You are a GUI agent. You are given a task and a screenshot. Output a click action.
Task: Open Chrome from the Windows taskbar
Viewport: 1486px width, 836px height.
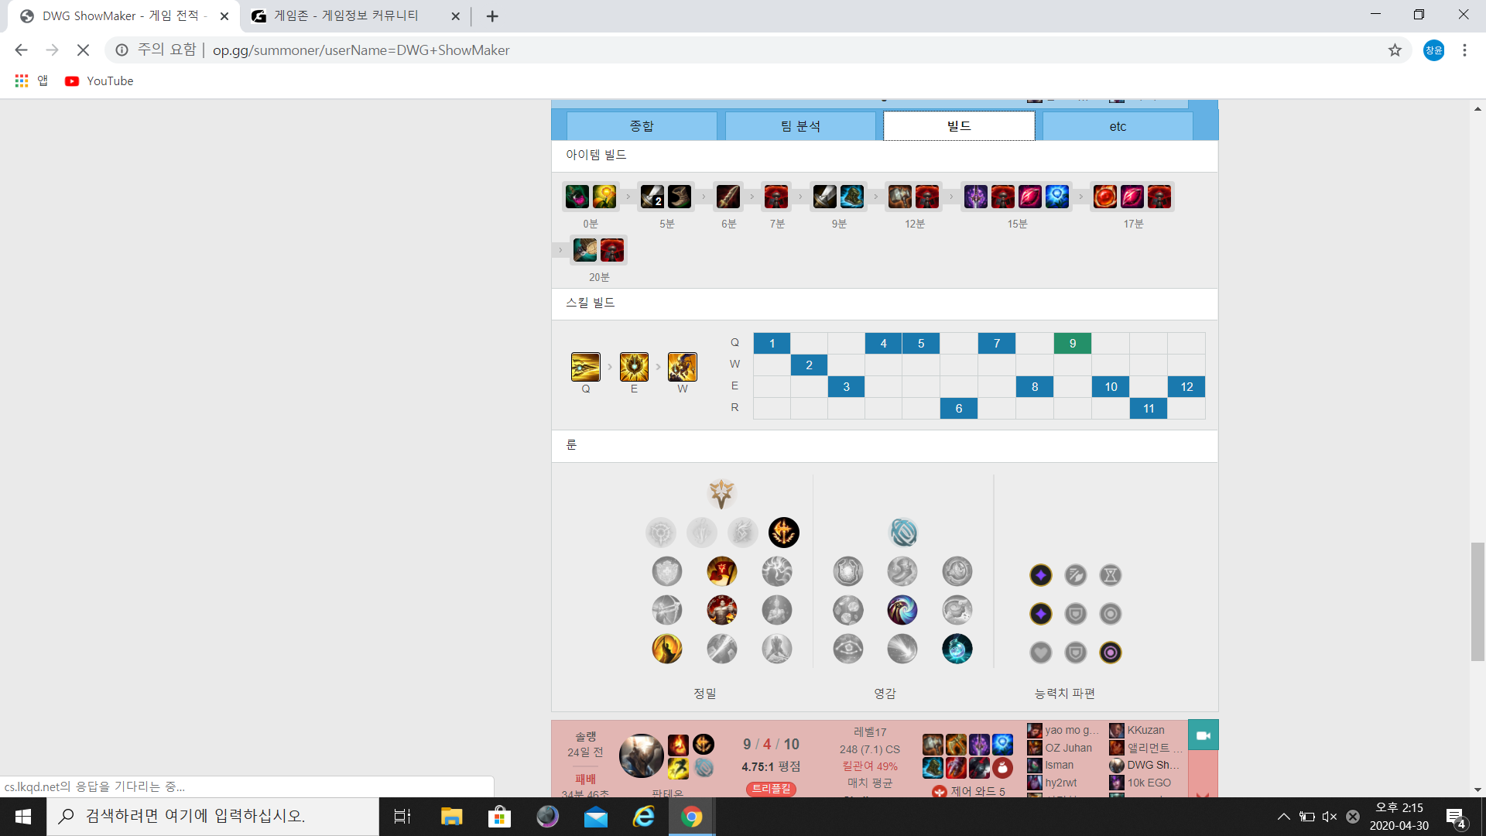coord(691,817)
